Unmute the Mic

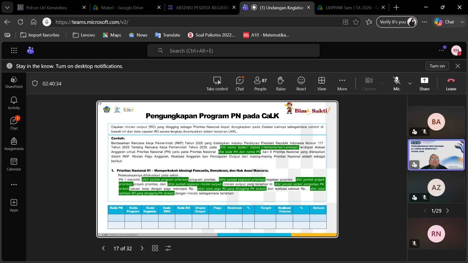click(397, 84)
